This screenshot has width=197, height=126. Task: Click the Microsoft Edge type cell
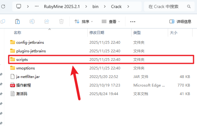[149, 85]
